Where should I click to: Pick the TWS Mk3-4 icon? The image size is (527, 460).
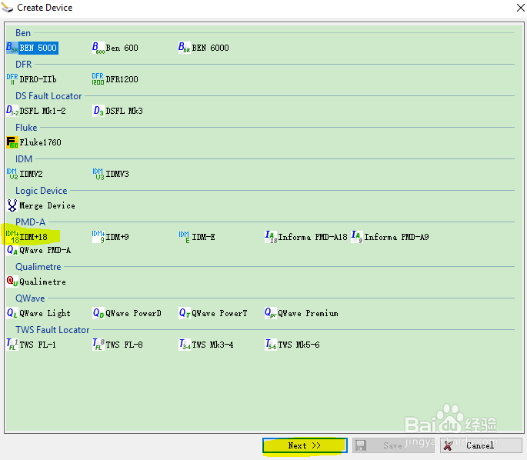tap(185, 345)
